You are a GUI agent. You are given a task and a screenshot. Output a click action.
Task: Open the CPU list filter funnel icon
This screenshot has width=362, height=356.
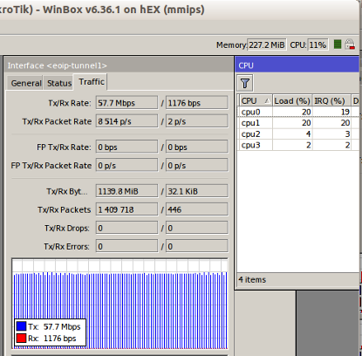(245, 83)
